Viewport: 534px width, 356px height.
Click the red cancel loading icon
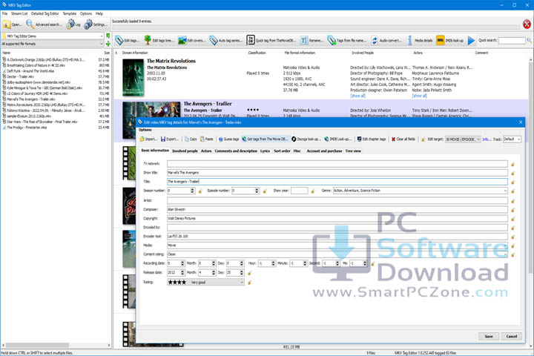click(527, 24)
